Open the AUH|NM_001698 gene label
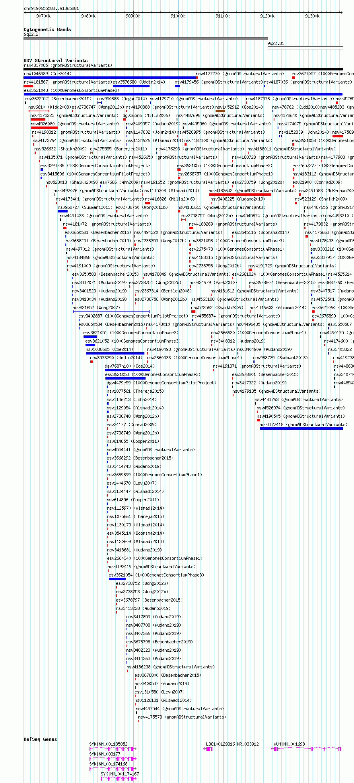Viewport: 354px width, 783px height. pyautogui.click(x=289, y=744)
